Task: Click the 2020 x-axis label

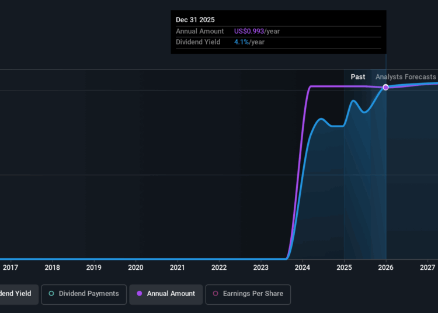Action: click(135, 267)
